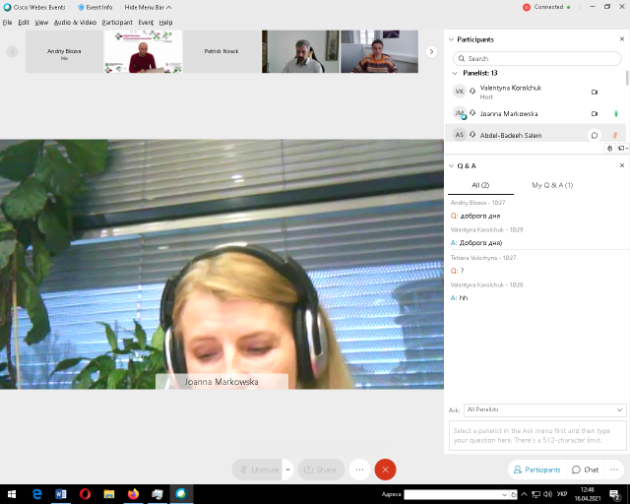Click the participants list scrollbar
The image size is (630, 504).
coord(627,78)
